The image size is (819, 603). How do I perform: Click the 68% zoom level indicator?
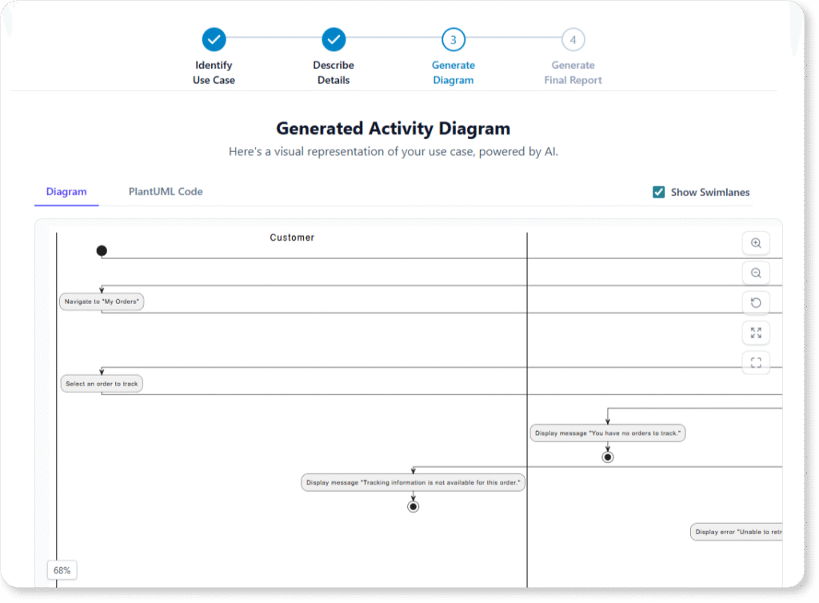click(62, 569)
